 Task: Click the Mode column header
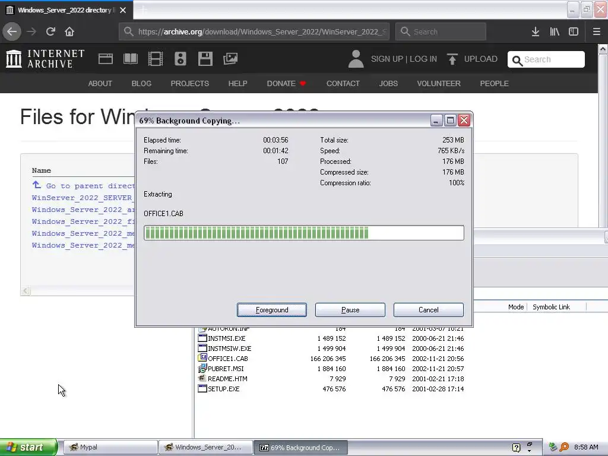point(516,307)
